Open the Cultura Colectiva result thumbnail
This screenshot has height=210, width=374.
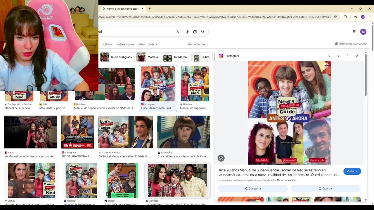[x=126, y=132]
